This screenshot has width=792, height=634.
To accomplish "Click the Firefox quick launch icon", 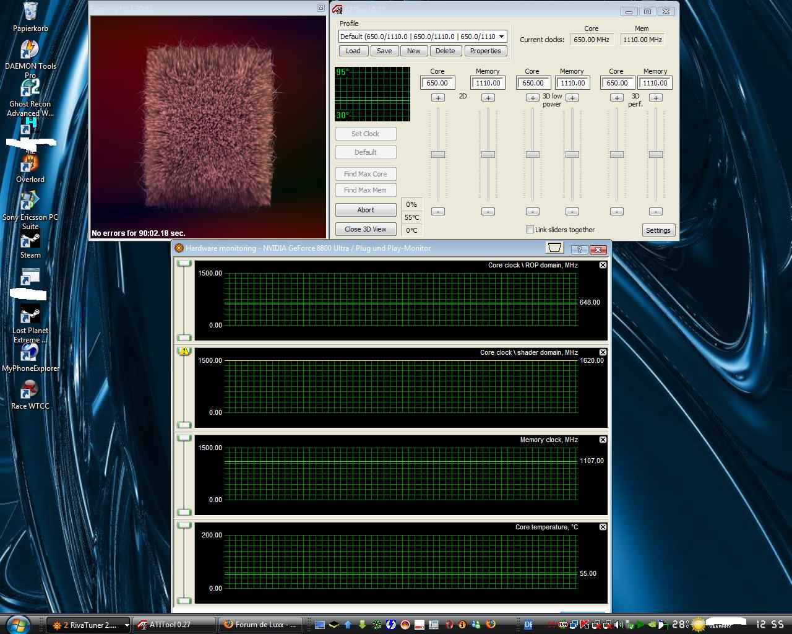I will click(491, 625).
